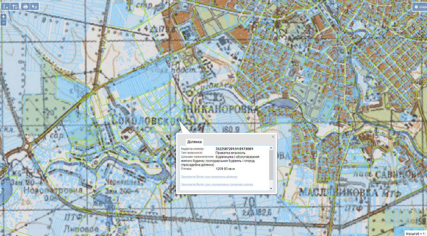Close the Ділянка info popup
Screen dimensions: 427x236
[x=273, y=137]
